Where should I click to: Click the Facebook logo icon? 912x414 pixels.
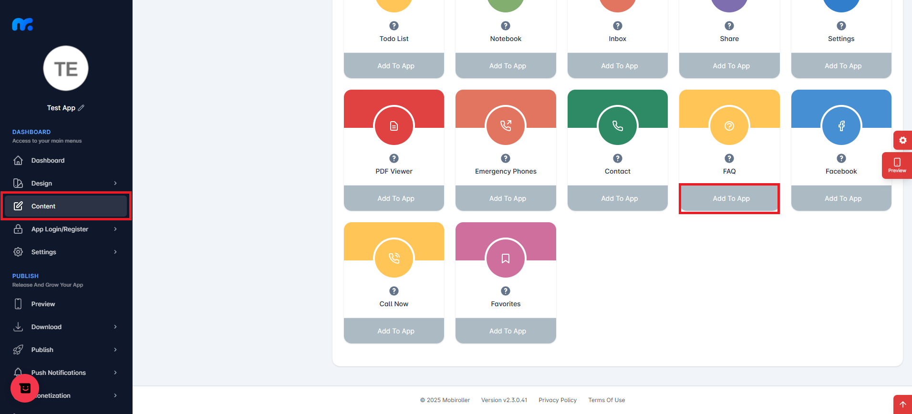[x=841, y=126]
